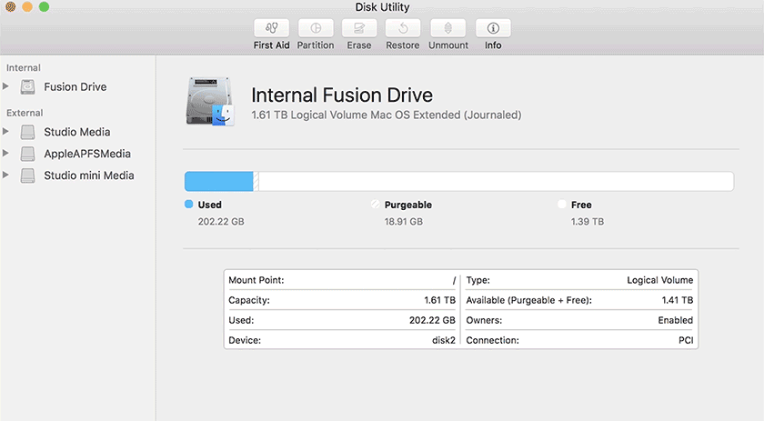Select Fusion Drive disk icon in sidebar

(x=27, y=86)
